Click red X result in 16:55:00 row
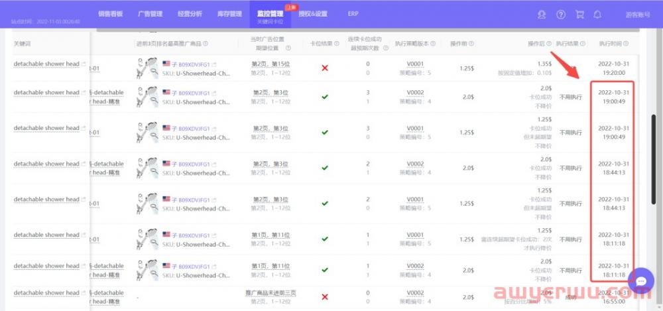 pos(325,297)
